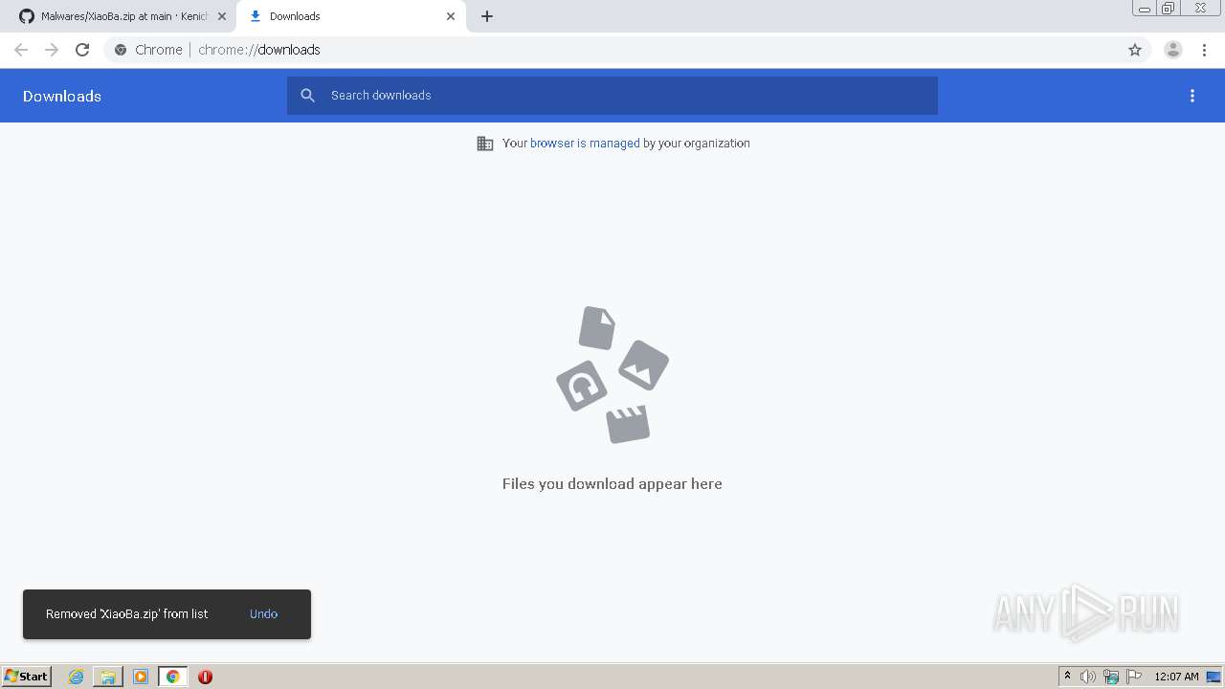
Task: Open Windows Explorer from taskbar
Action: (108, 677)
